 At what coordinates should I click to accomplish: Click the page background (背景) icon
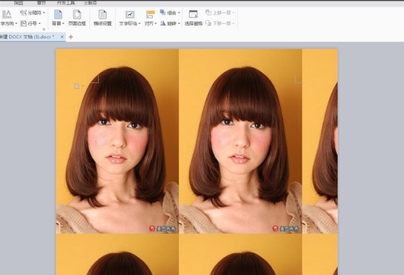point(58,14)
